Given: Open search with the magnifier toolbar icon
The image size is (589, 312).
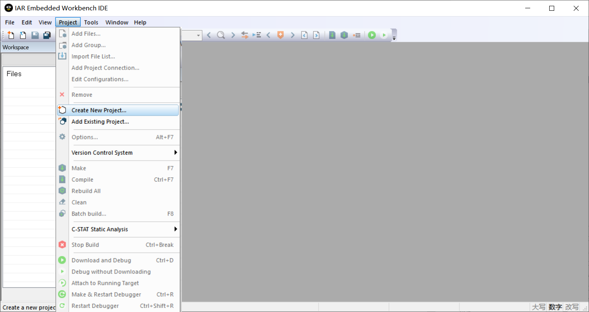Looking at the screenshot, I should click(221, 35).
